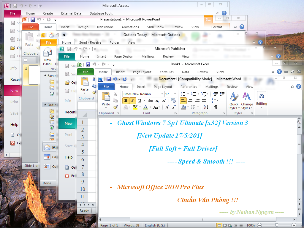
Task: Click the Save icon in Word's quick access toolbar
Action: click(x=109, y=79)
